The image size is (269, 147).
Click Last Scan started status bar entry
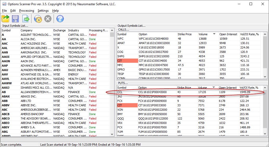91,145
